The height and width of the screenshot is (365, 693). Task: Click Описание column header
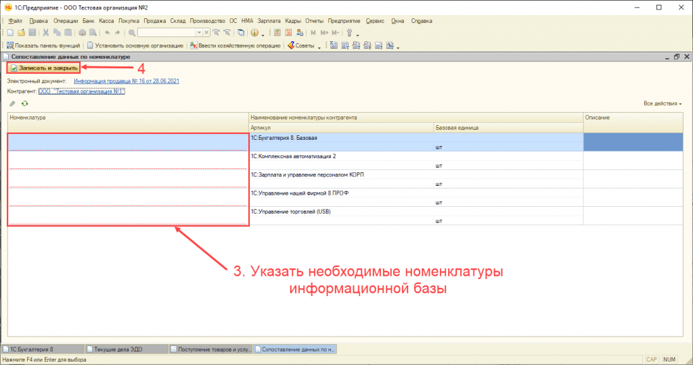tap(633, 122)
